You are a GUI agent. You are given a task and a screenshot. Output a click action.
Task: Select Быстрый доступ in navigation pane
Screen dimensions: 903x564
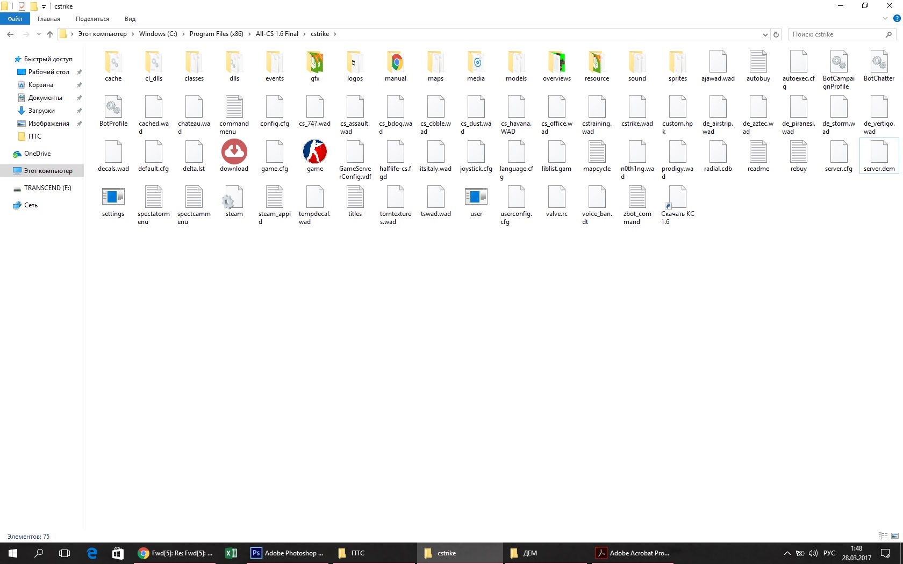point(43,59)
